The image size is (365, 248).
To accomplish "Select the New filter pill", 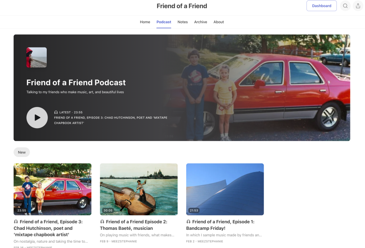I will pyautogui.click(x=22, y=152).
